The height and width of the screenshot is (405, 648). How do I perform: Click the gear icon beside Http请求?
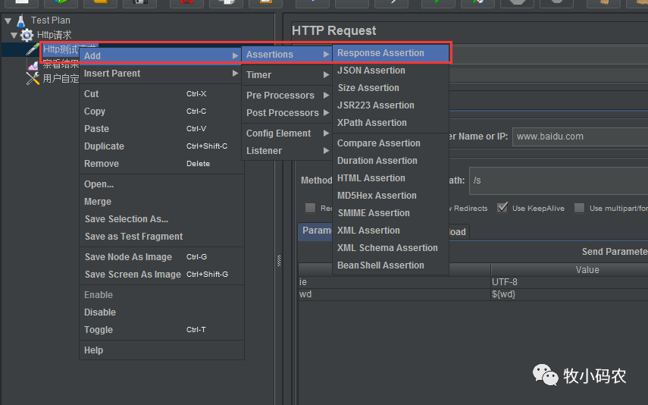point(27,35)
